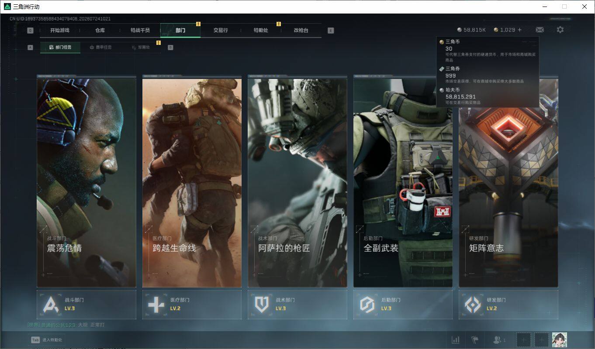
Task: Click the warning badge on 特勤处 tab
Action: (x=279, y=24)
